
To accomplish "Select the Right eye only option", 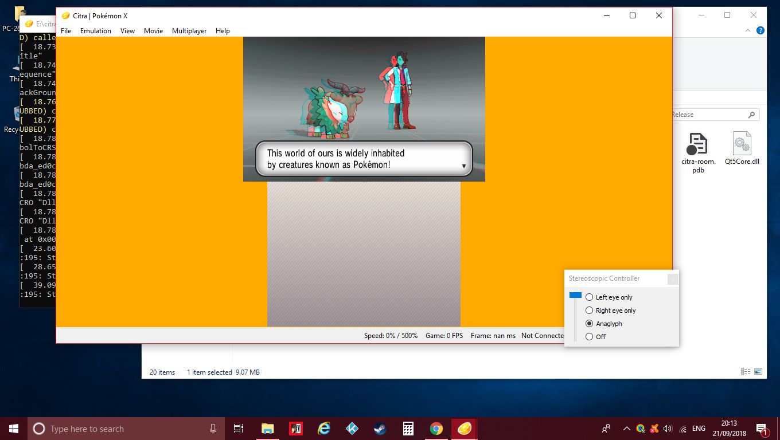I will coord(610,311).
